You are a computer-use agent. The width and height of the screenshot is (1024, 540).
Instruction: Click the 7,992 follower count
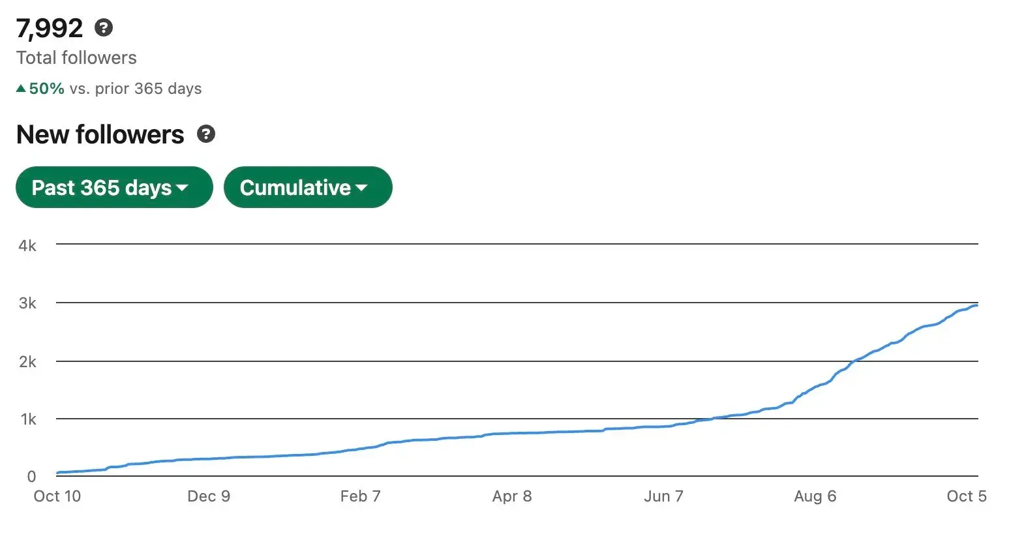(x=50, y=28)
